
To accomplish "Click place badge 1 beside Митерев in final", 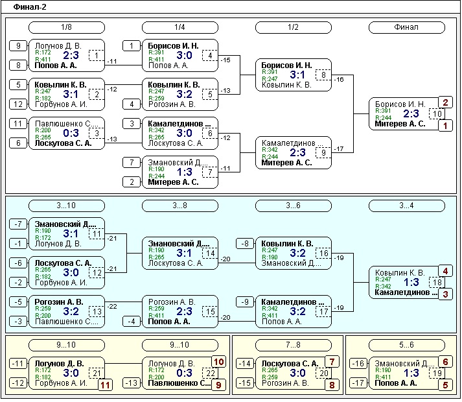I will point(445,126).
